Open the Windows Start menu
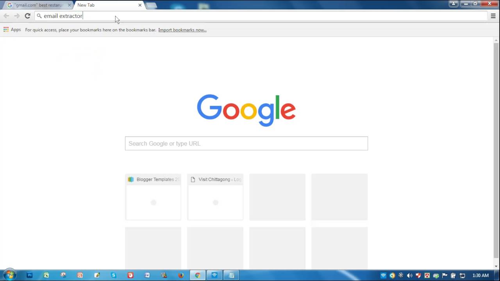 point(9,275)
